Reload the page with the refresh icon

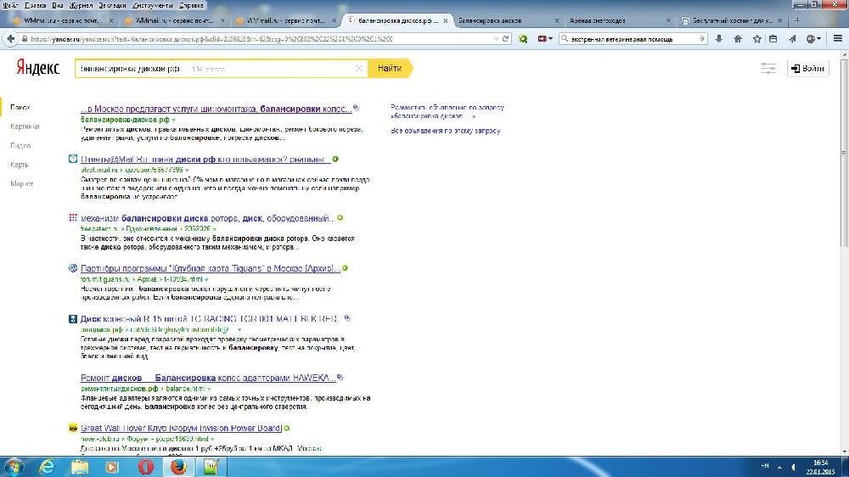[506, 39]
